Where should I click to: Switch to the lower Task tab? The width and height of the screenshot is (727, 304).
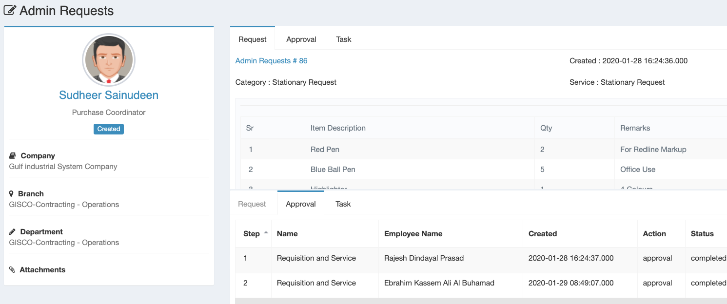[x=343, y=204]
